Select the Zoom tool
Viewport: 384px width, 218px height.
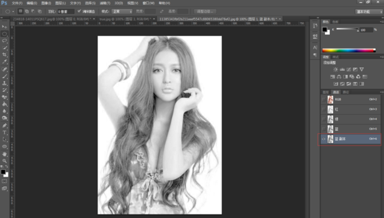4,161
